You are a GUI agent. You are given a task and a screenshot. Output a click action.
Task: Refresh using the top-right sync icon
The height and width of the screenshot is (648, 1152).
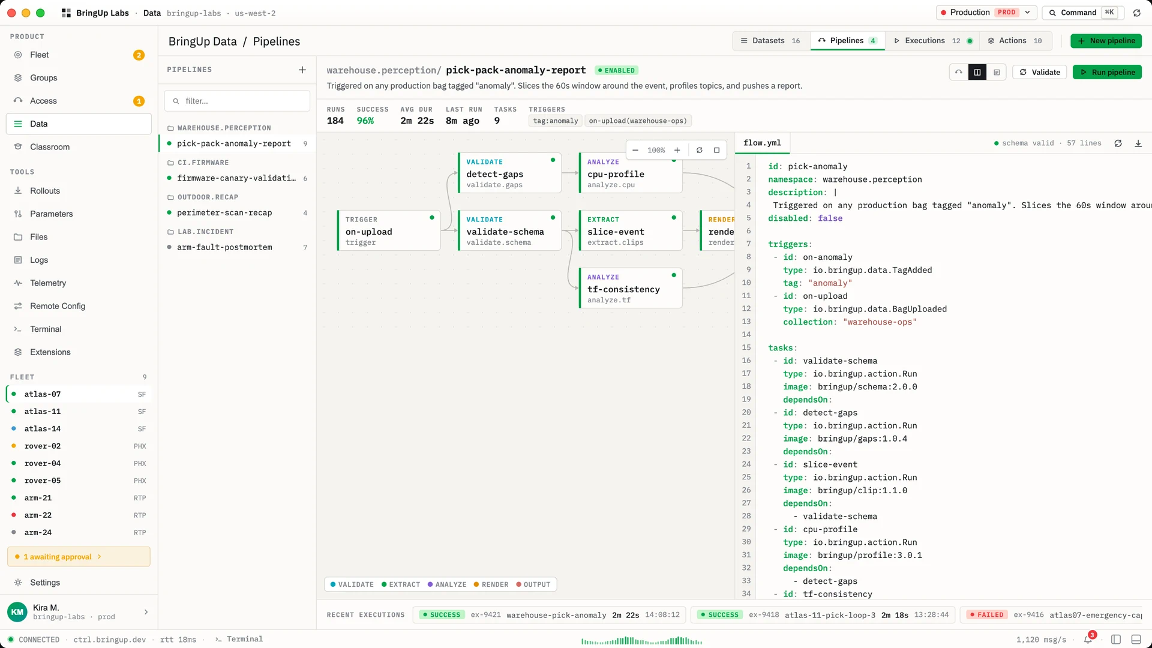tap(1137, 13)
